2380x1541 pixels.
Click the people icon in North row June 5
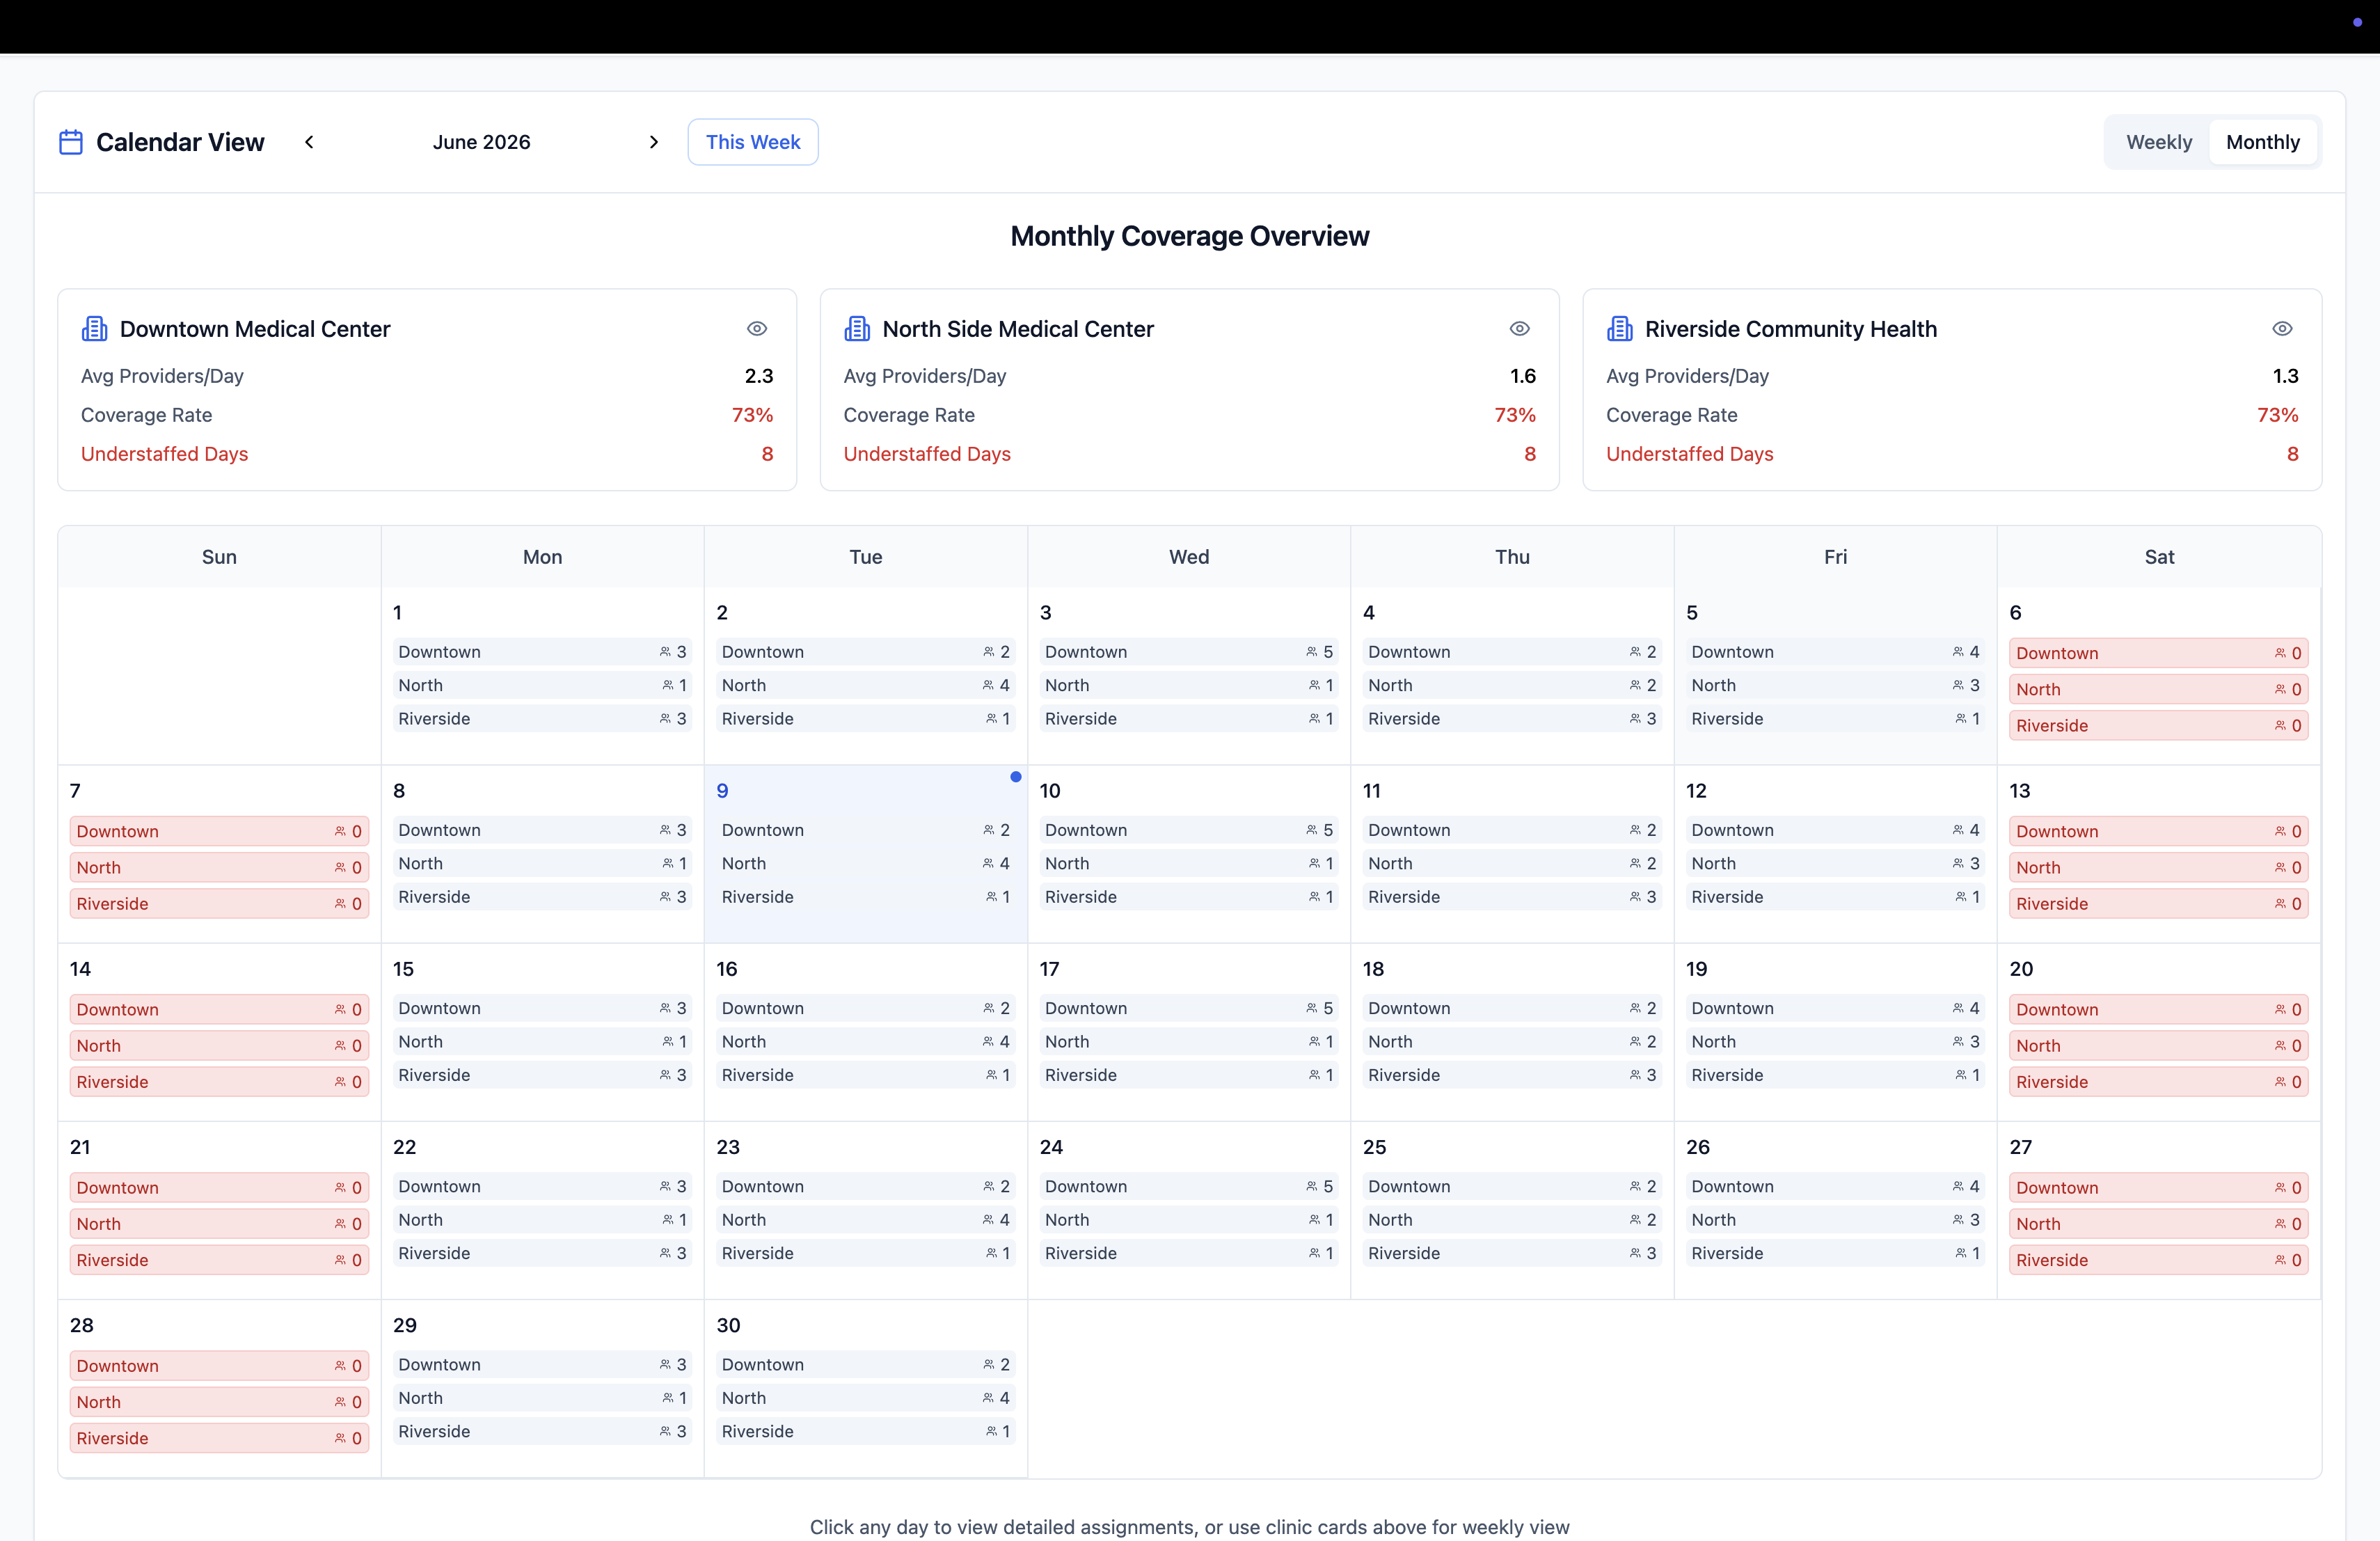tap(1958, 685)
